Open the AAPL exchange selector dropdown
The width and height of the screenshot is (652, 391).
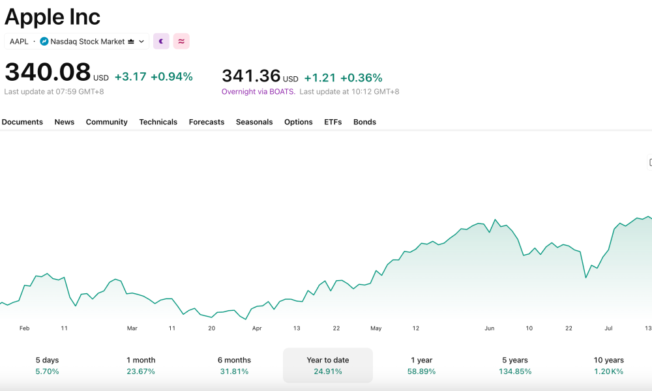tap(76, 41)
